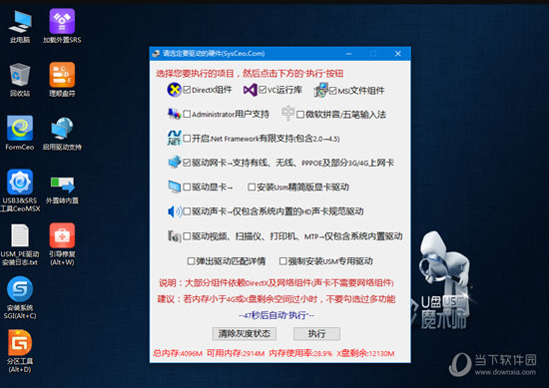Check 开启.Net Framework有限支持 option
Image resolution: width=549 pixels, height=388 pixels.
[x=187, y=139]
